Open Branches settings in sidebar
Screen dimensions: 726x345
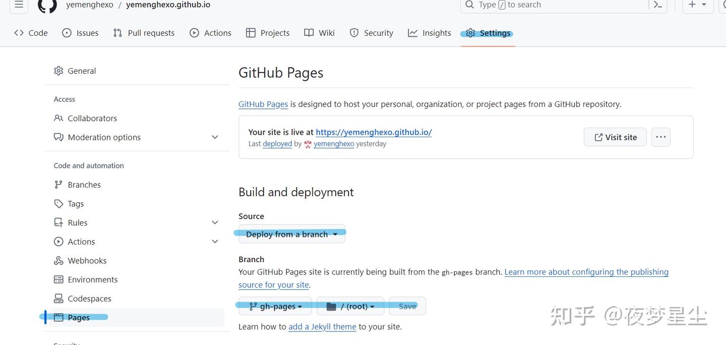click(84, 185)
